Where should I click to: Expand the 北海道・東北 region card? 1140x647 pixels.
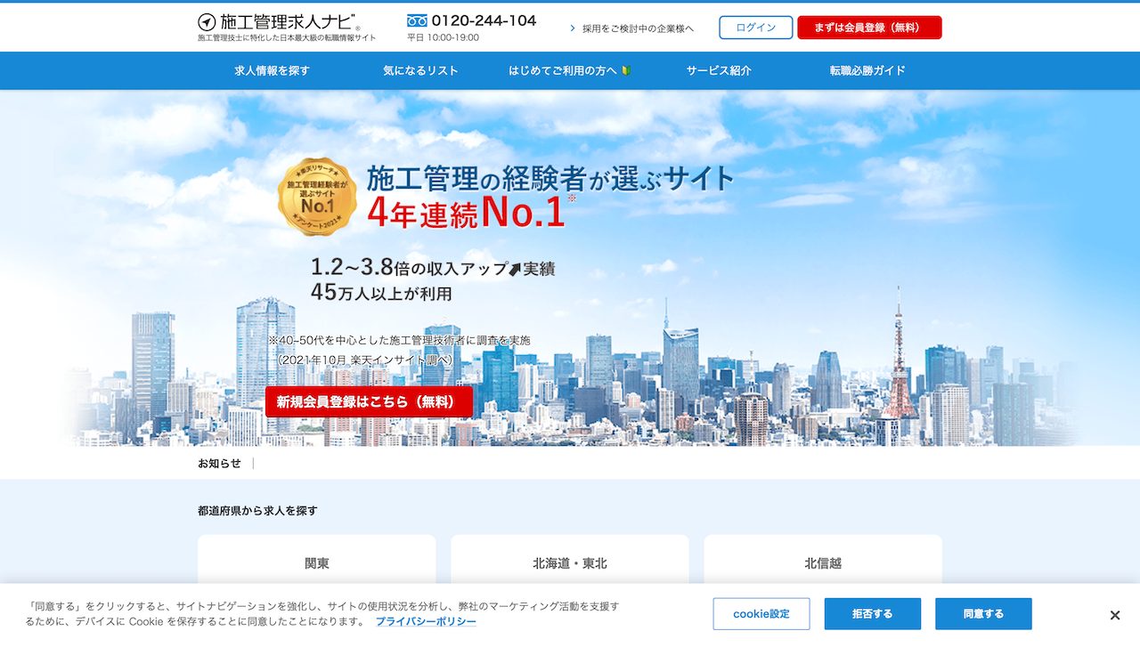[570, 562]
